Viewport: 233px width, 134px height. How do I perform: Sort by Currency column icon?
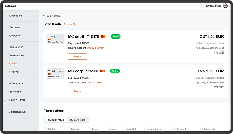pyautogui.click(x=89, y=129)
